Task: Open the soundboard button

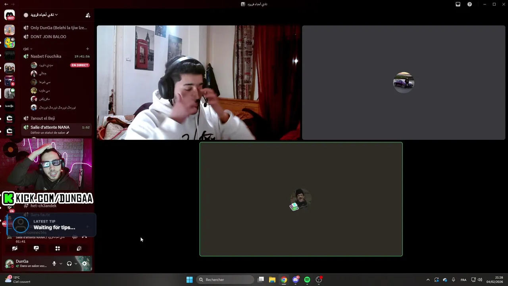Action: [79, 248]
